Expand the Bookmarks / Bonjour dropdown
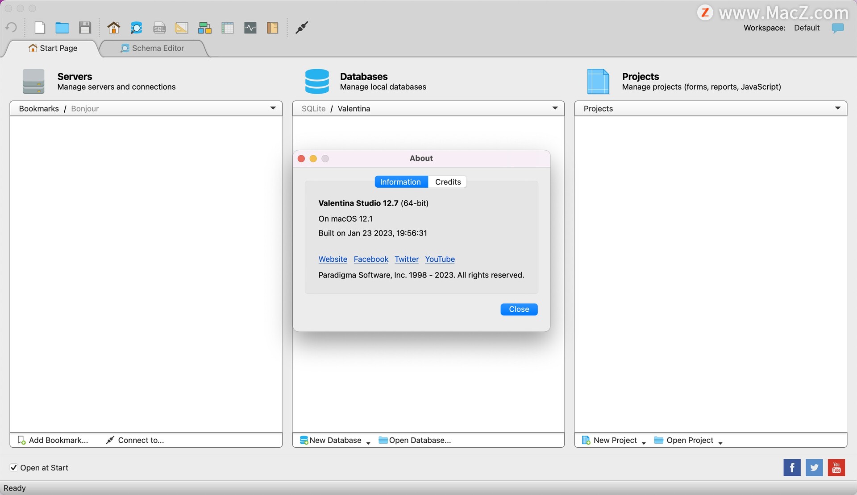 (273, 108)
